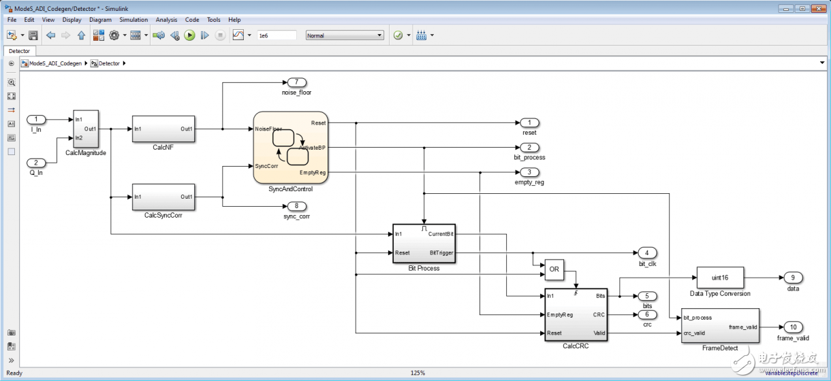Click the Back navigation arrow
The width and height of the screenshot is (831, 381).
51,35
